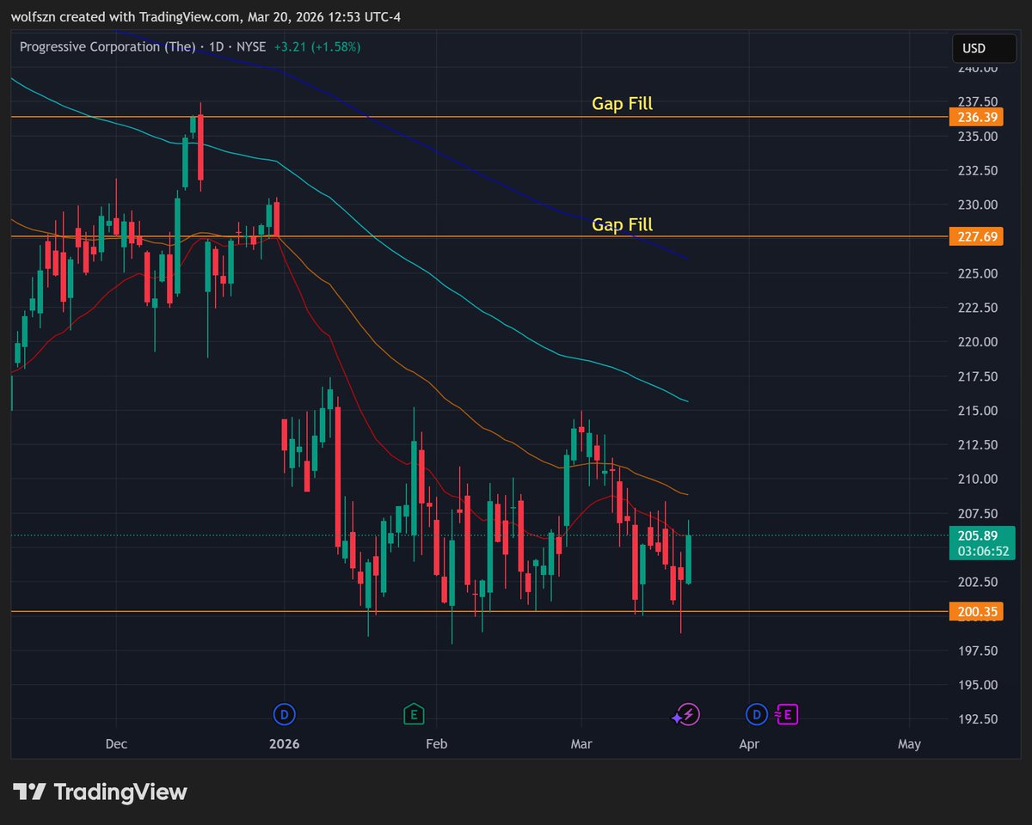Click the first blue dividend D marker
The width and height of the screenshot is (1032, 825).
tap(284, 713)
